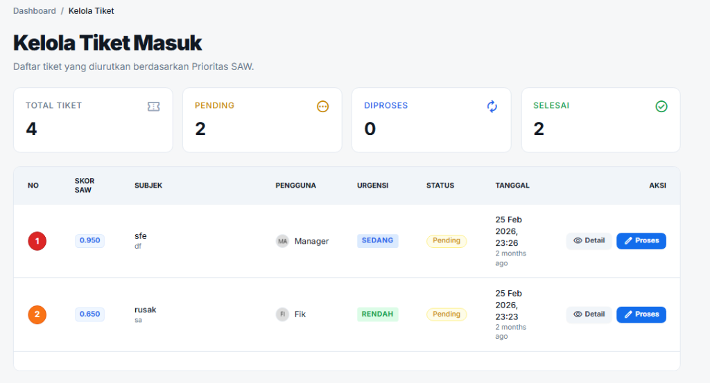This screenshot has width=710, height=383.
Task: Click the Kelola Tiket breadcrumb item
Action: coord(91,11)
